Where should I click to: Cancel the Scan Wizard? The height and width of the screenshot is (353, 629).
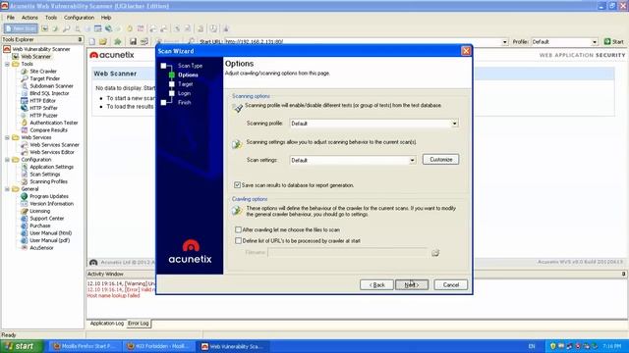[451, 284]
